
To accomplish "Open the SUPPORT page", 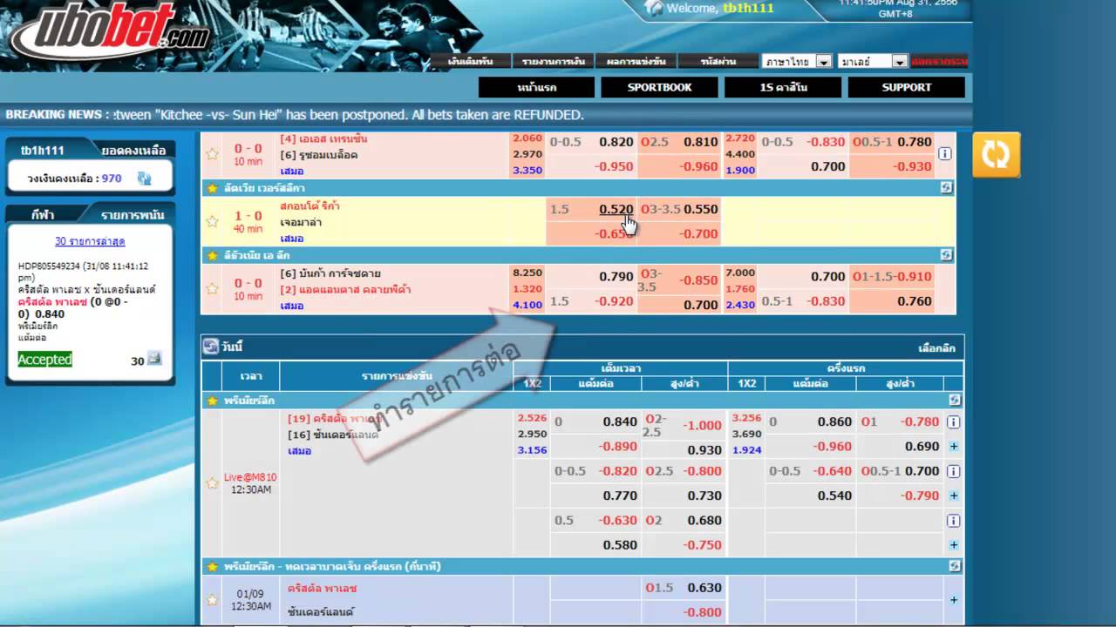I will click(x=907, y=87).
